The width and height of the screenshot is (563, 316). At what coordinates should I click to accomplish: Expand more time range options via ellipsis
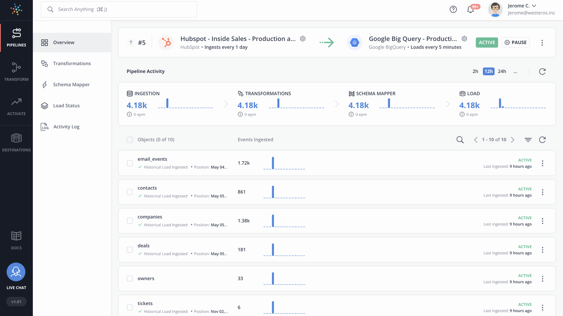[515, 71]
